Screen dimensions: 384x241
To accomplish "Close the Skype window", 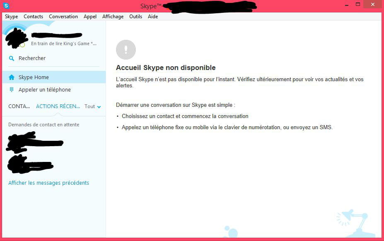I will coord(373,5).
